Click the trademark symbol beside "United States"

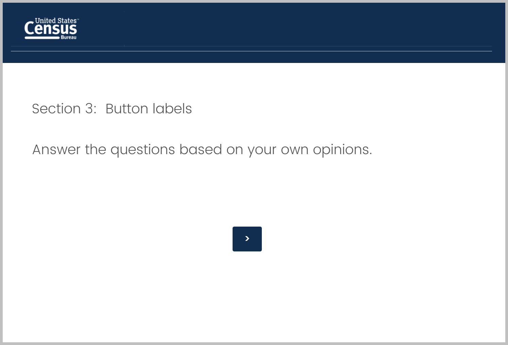78,20
